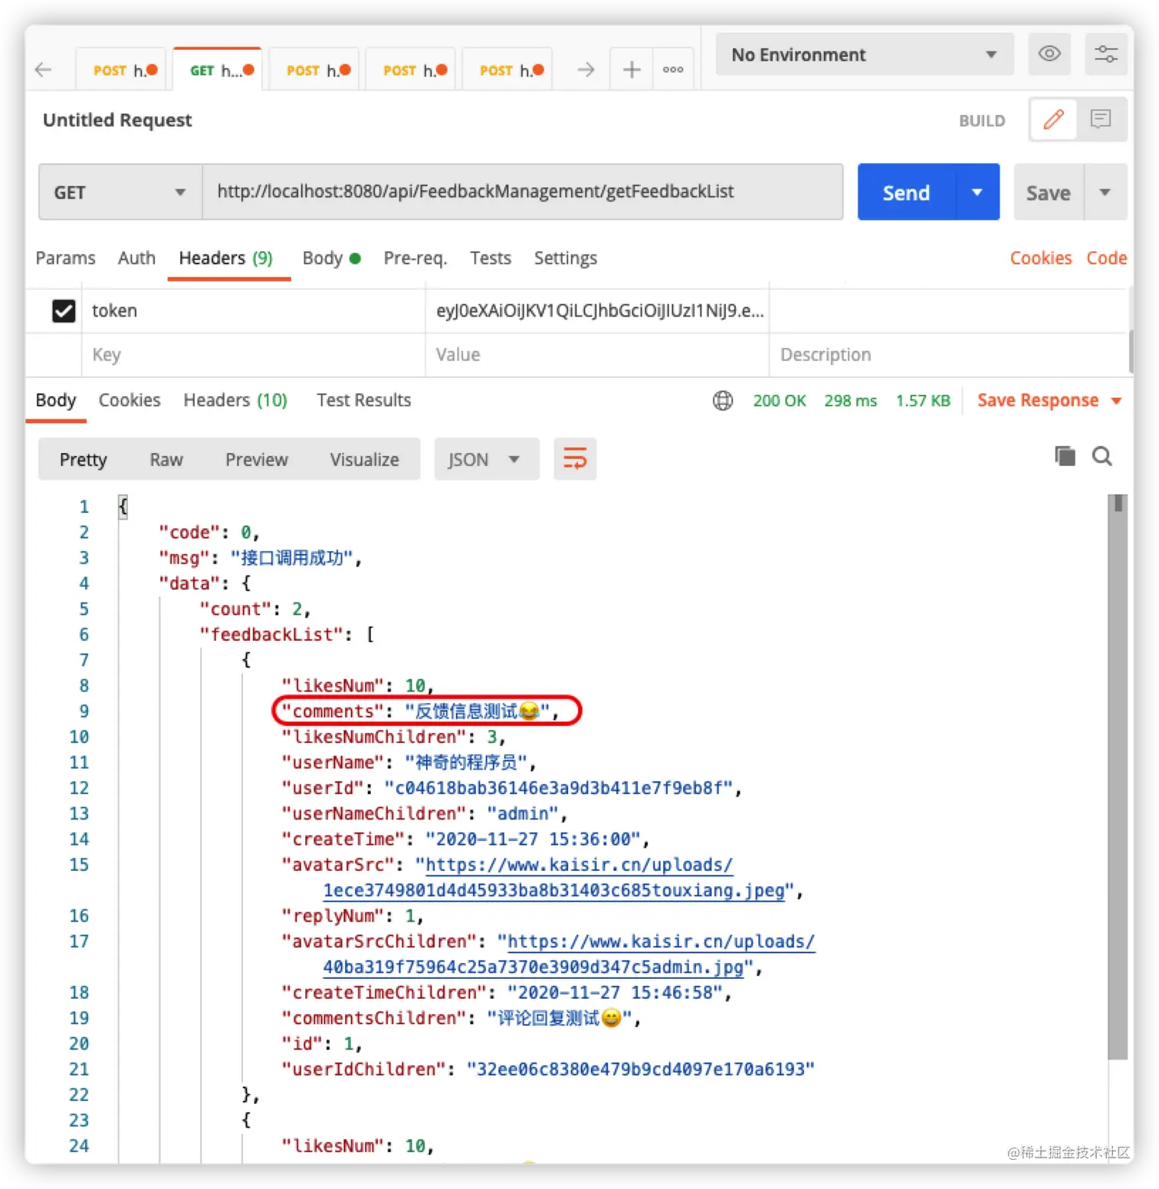
Task: Click the network globe icon
Action: 723,400
